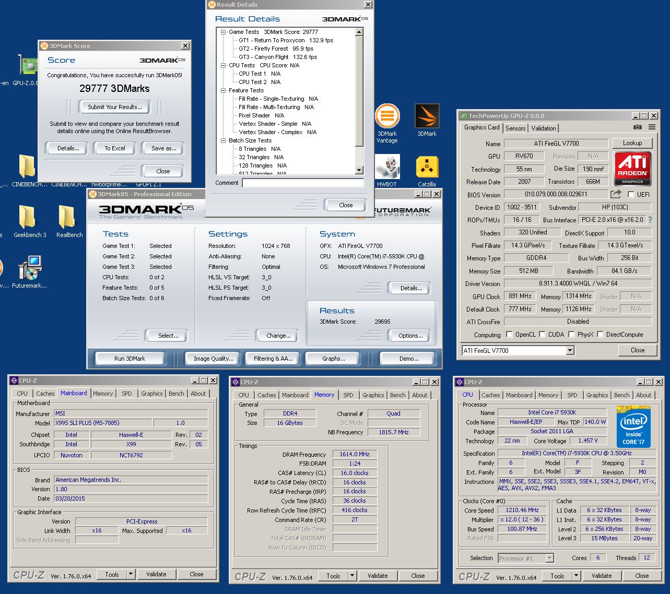
Task: Click the Image Quality button
Action: tap(214, 359)
